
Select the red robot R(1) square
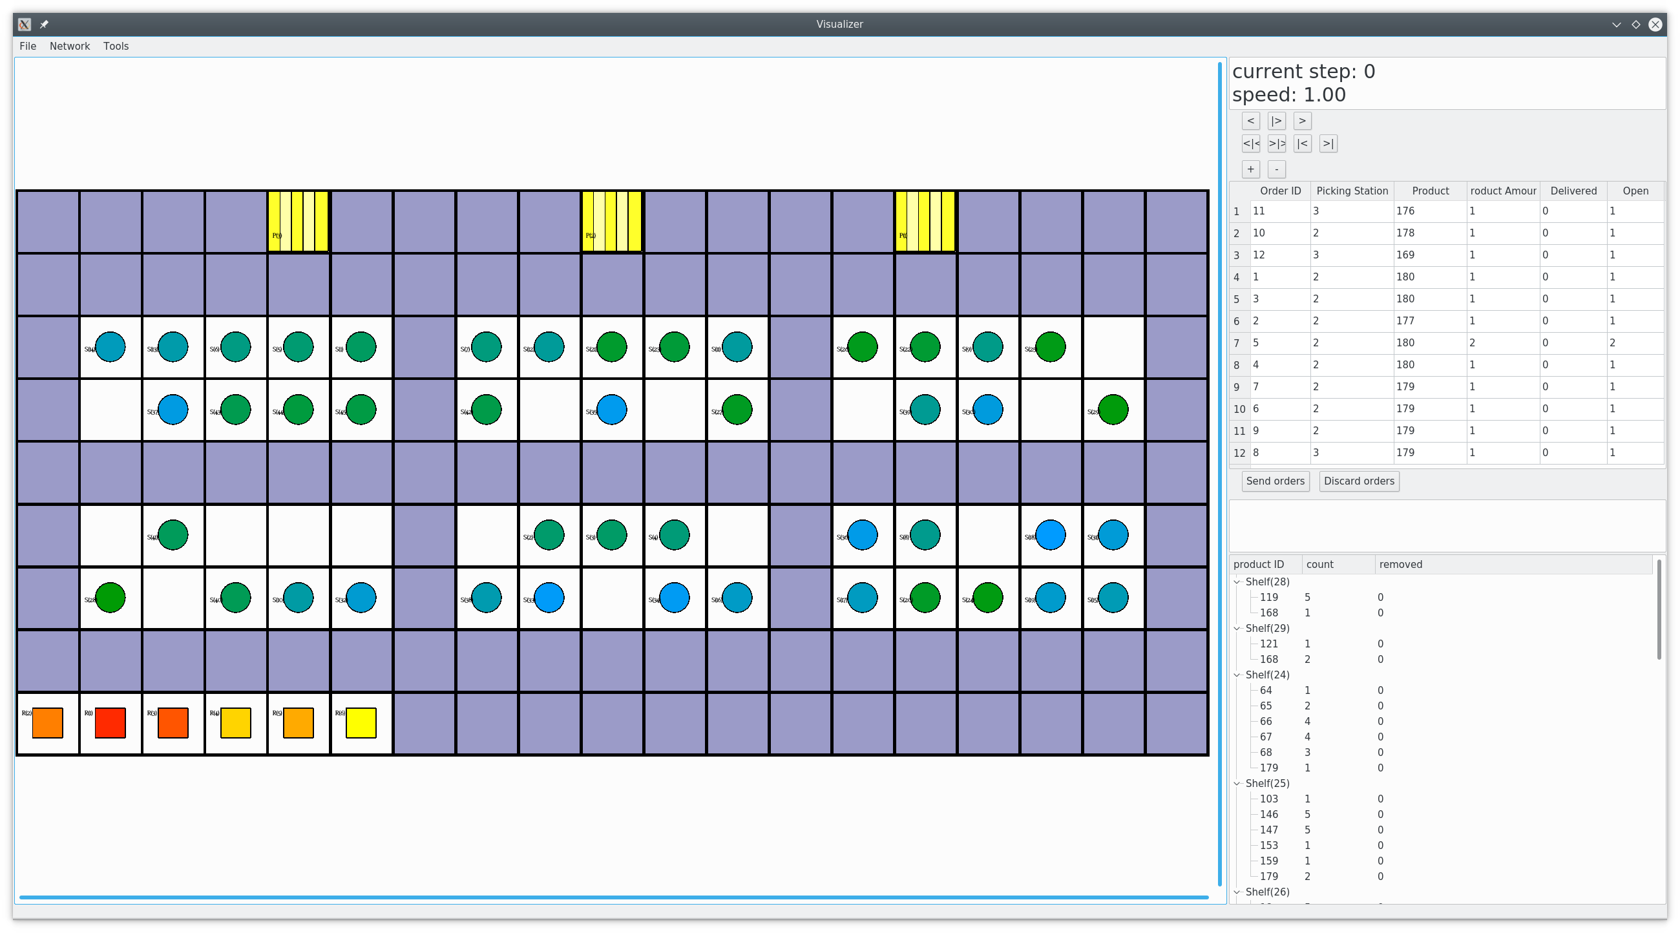click(x=110, y=723)
